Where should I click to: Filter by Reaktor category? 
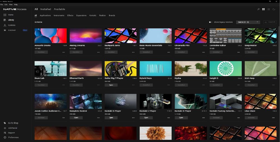click(x=102, y=15)
